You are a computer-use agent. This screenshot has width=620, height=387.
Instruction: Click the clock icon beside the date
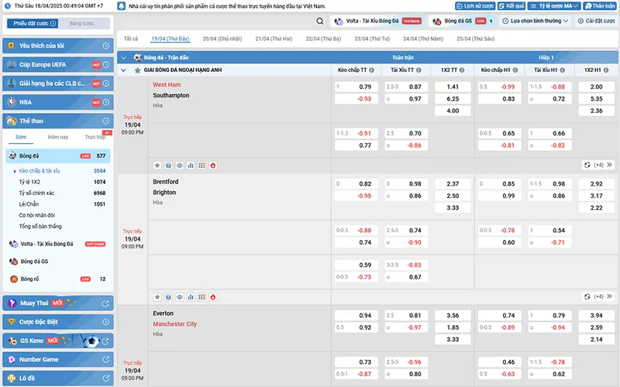7,6
